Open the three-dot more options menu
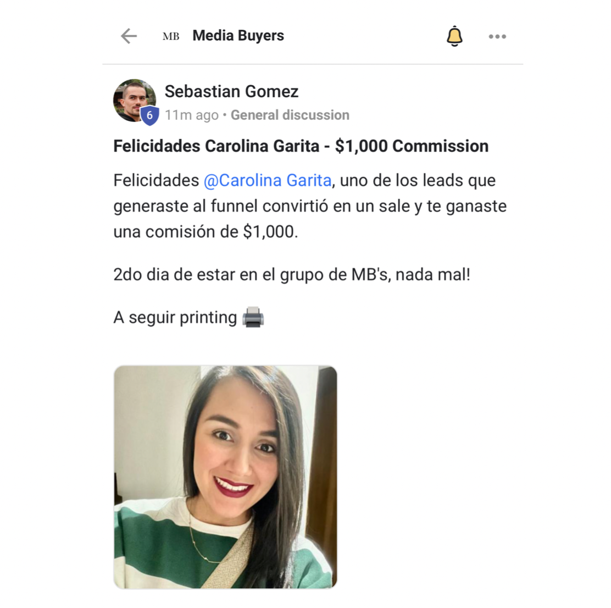 [x=498, y=37]
